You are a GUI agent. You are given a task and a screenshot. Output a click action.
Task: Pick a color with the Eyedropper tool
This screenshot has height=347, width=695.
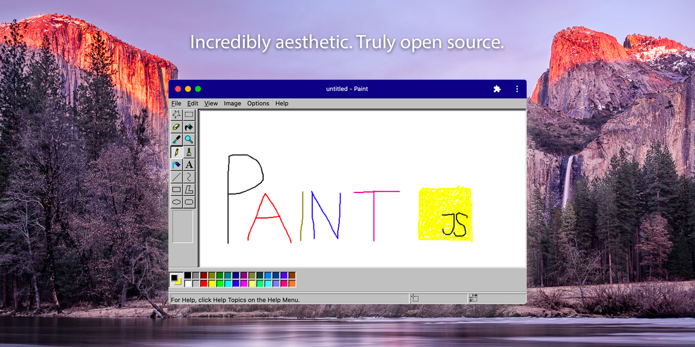(176, 139)
